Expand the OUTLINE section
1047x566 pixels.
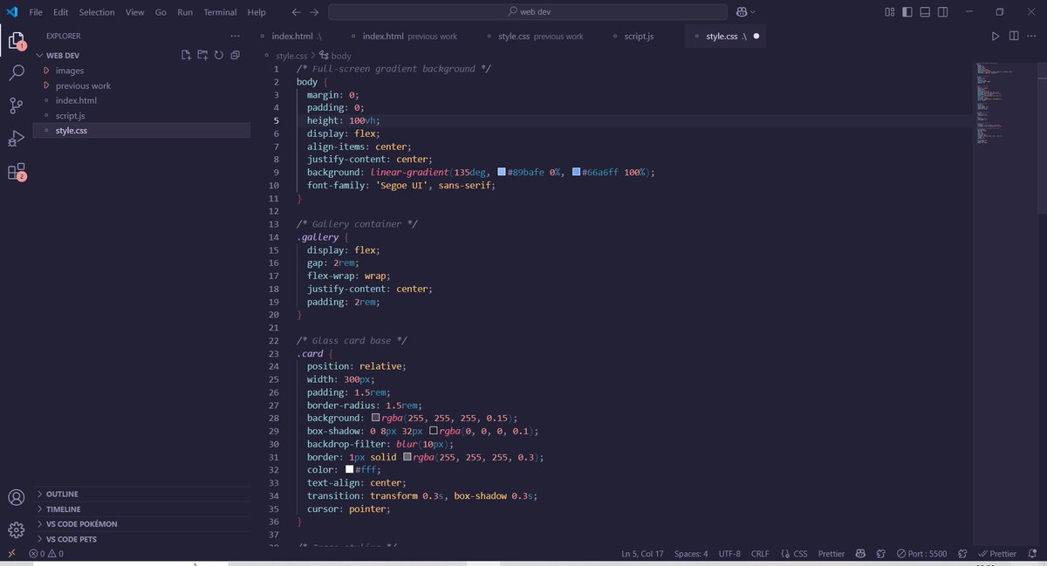click(61, 494)
